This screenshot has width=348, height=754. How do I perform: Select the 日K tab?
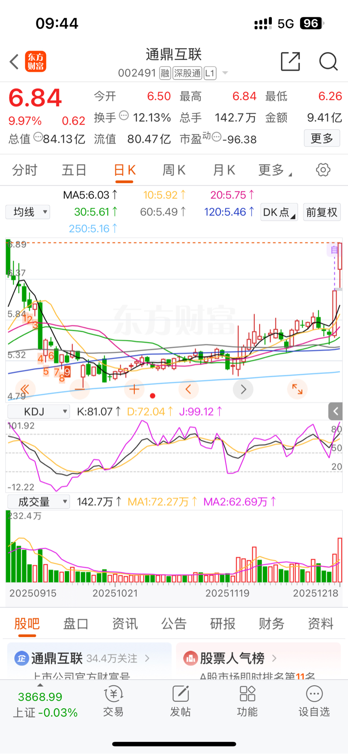[124, 170]
